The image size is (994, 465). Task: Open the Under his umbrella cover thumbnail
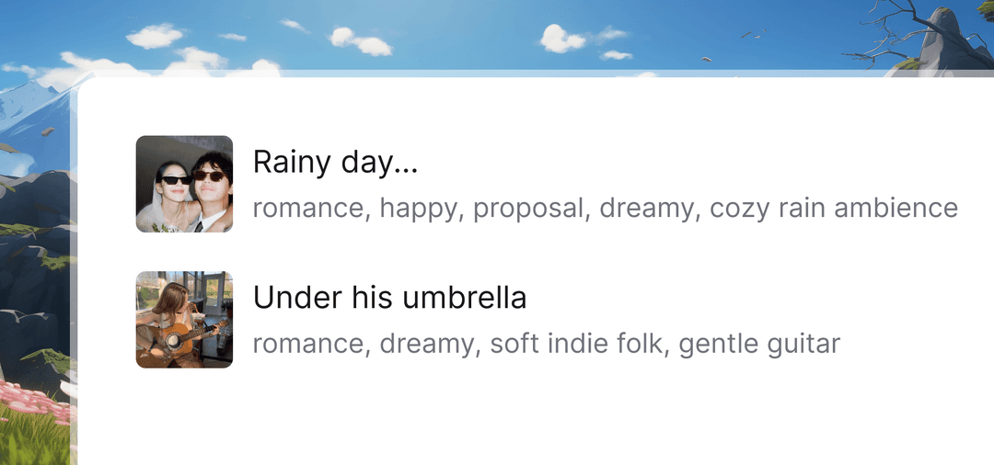point(184,320)
